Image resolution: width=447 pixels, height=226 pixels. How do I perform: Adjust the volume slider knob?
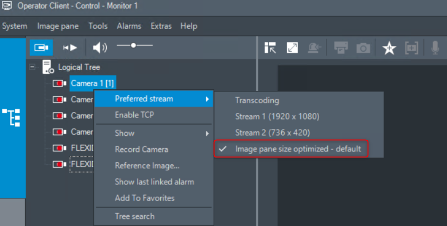pos(133,45)
